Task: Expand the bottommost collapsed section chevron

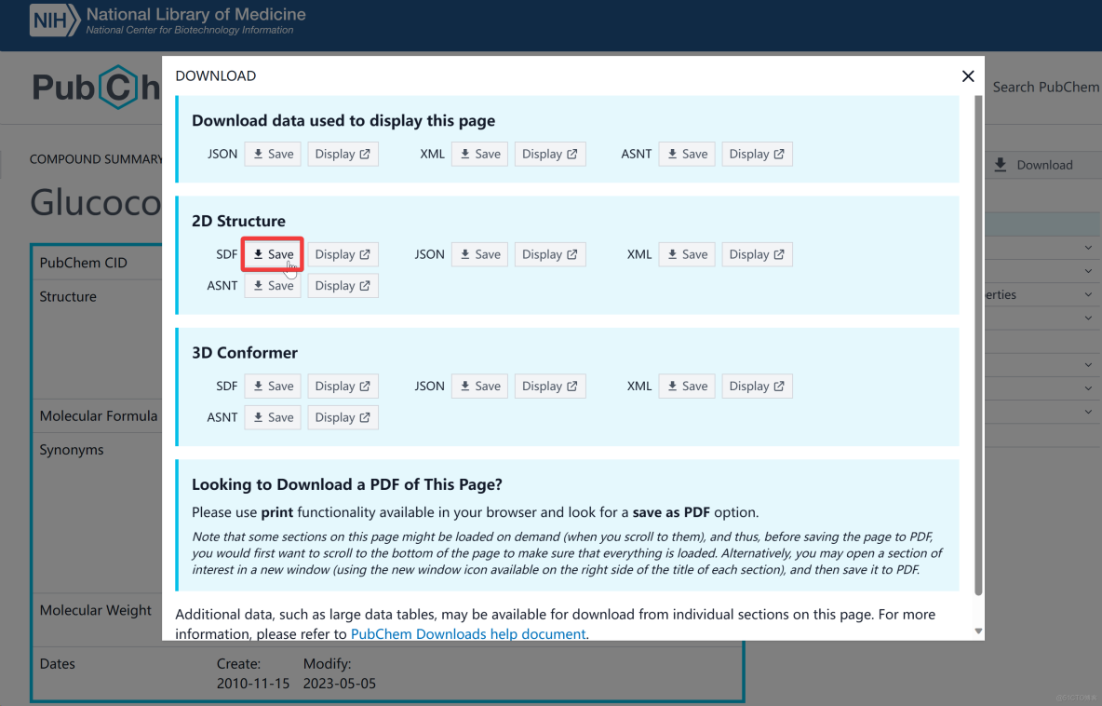Action: tap(1087, 411)
